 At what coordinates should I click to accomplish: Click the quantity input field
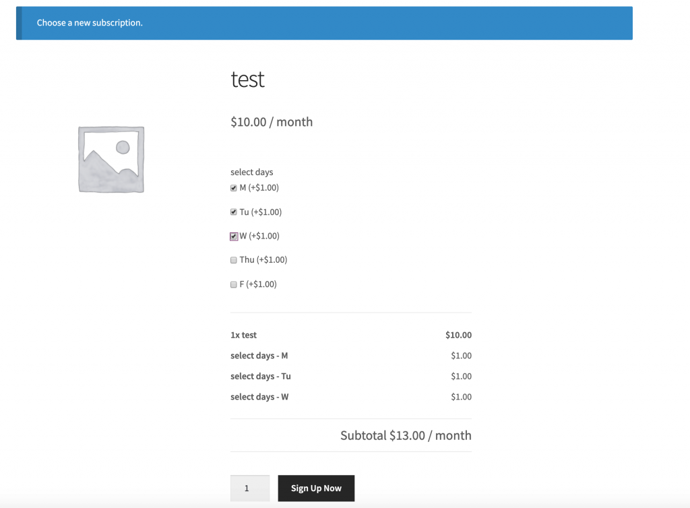pyautogui.click(x=250, y=488)
